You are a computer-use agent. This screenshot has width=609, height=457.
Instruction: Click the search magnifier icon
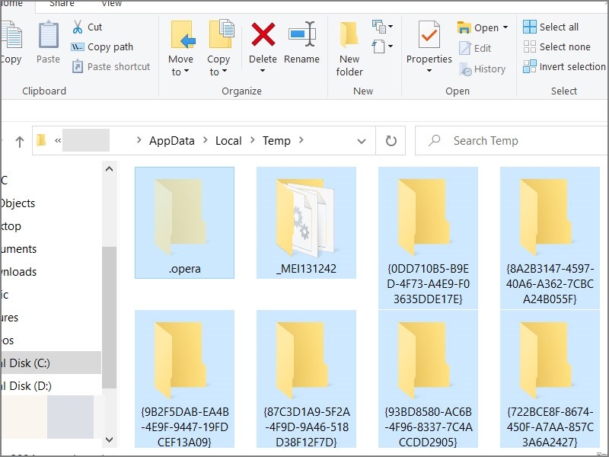[434, 140]
